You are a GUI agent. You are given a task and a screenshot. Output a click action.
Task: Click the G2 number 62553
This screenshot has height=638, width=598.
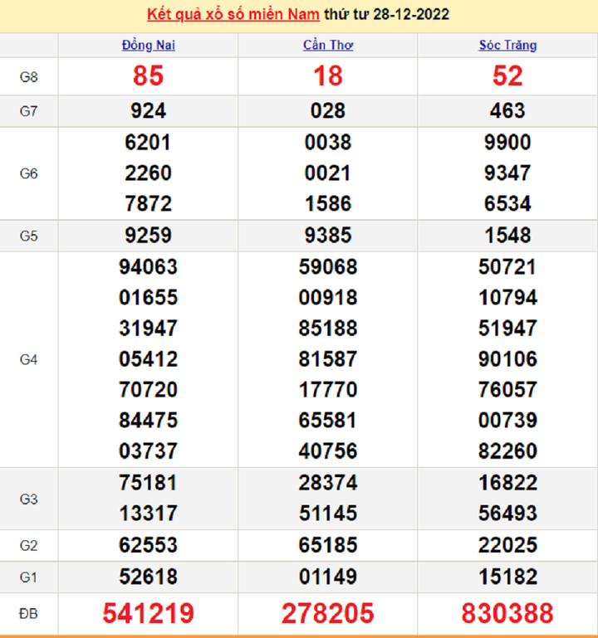(148, 545)
